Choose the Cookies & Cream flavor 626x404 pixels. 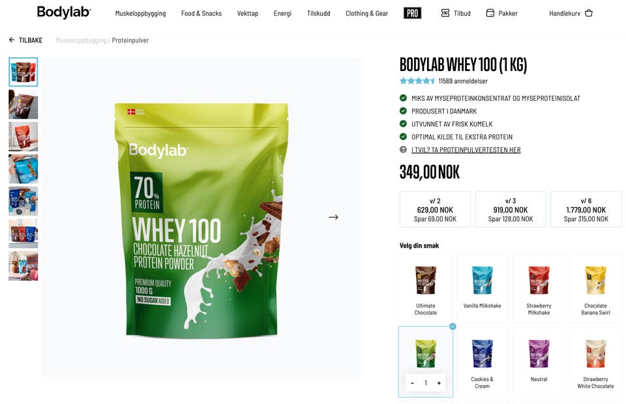tap(483, 362)
